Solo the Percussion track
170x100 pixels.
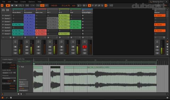click(27, 50)
